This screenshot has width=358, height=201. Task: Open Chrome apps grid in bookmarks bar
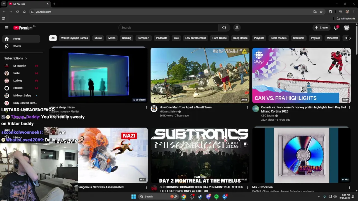(x=4, y=19)
